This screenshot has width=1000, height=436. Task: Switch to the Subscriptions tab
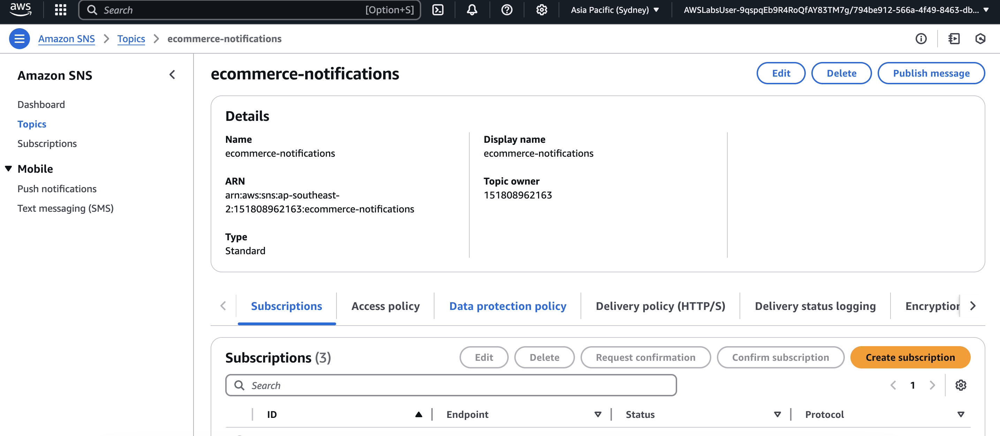click(286, 306)
